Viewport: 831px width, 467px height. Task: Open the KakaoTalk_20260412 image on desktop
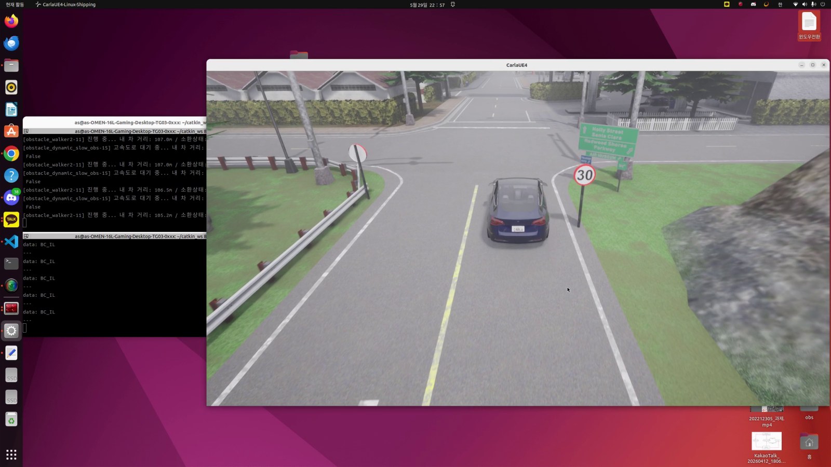(767, 448)
